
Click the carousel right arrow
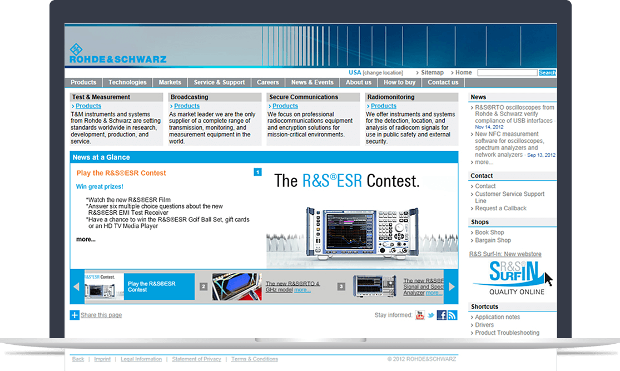tap(452, 287)
